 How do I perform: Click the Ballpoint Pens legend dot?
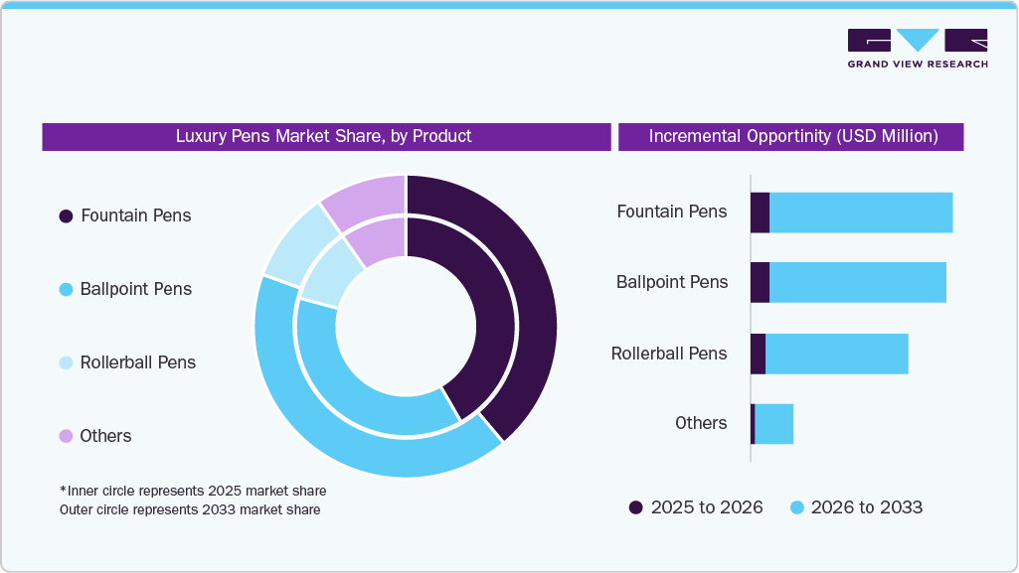66,289
